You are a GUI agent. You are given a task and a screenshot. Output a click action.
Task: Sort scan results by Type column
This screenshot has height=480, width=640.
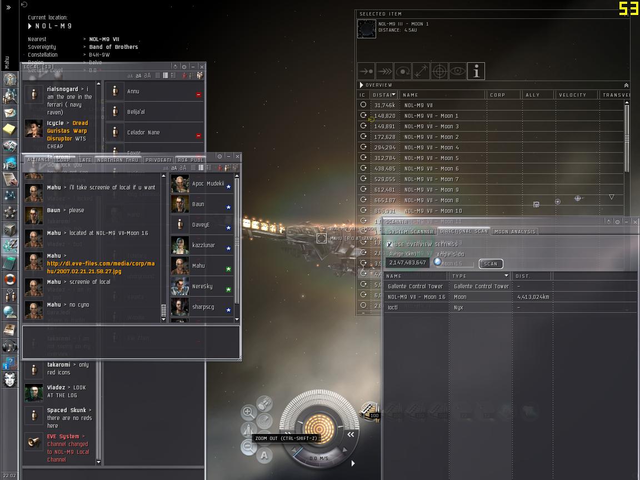[x=480, y=276]
